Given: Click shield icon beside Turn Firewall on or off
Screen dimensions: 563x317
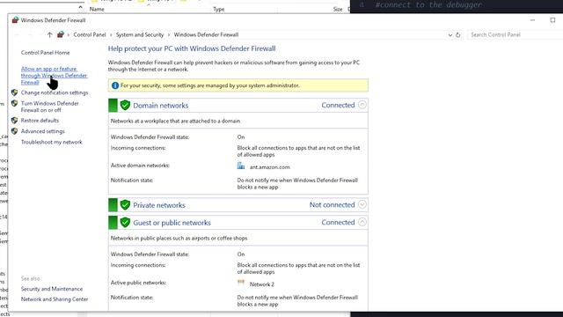Looking at the screenshot, I should (x=14, y=103).
